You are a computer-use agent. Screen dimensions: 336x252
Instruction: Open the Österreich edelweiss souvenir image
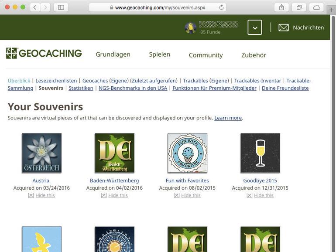(42, 153)
